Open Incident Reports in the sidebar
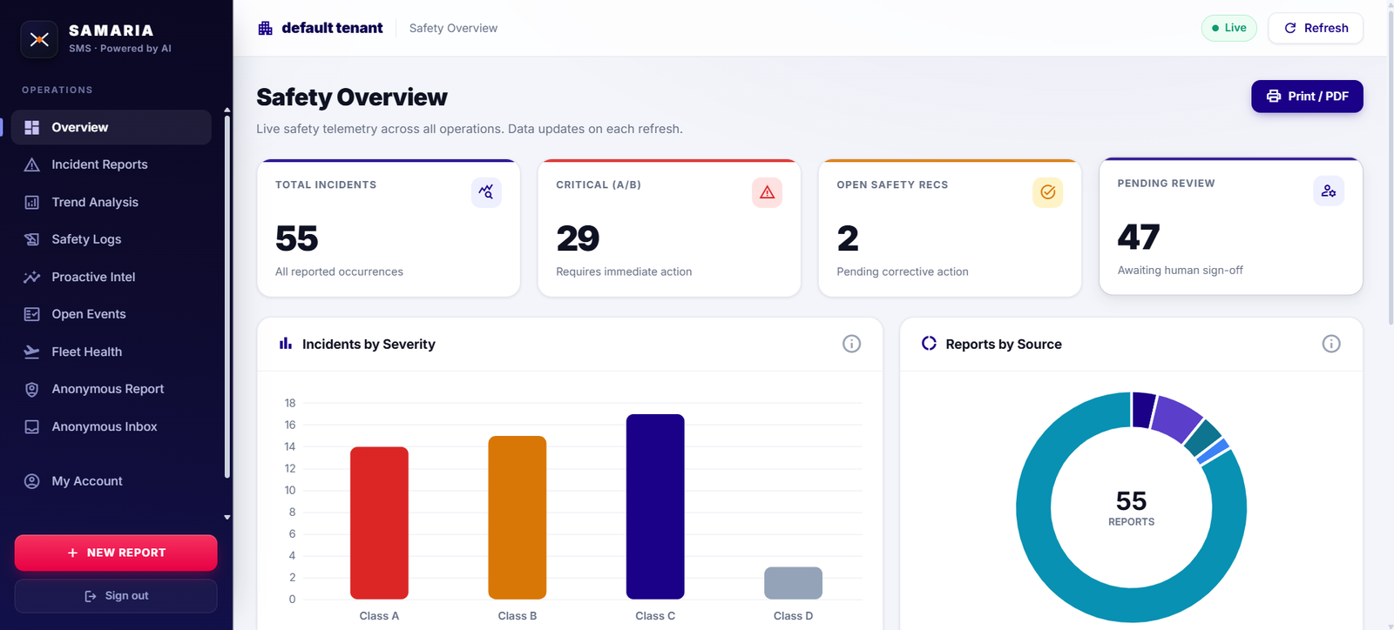1394x630 pixels. 112,164
